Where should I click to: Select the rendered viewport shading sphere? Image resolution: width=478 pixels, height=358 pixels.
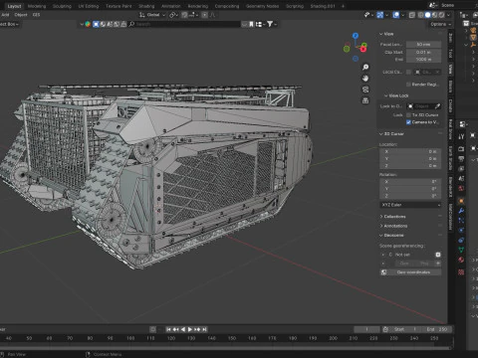(441, 15)
